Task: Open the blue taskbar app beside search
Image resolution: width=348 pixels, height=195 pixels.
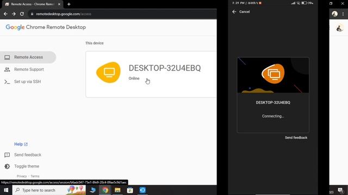Action: click(93, 190)
